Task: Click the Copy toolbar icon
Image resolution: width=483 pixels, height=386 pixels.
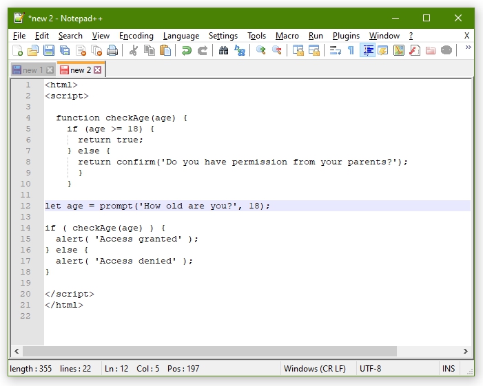Action: click(150, 50)
